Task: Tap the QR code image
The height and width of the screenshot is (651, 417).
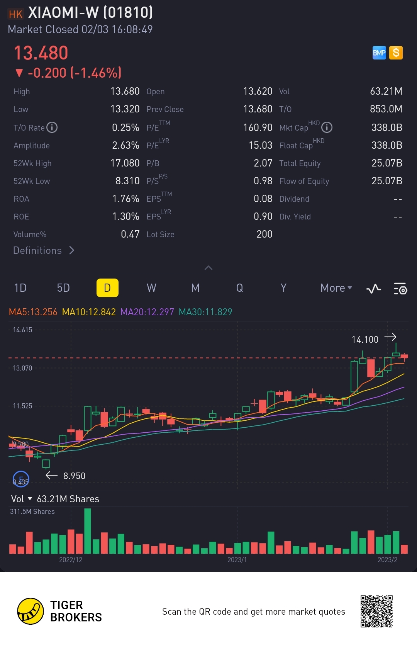Action: [376, 611]
